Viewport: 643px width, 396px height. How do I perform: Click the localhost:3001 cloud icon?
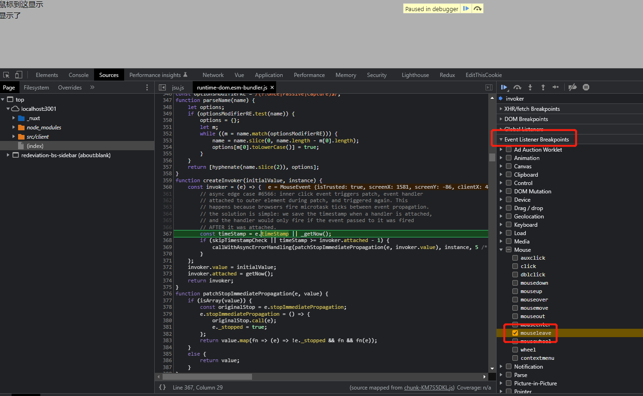15,109
